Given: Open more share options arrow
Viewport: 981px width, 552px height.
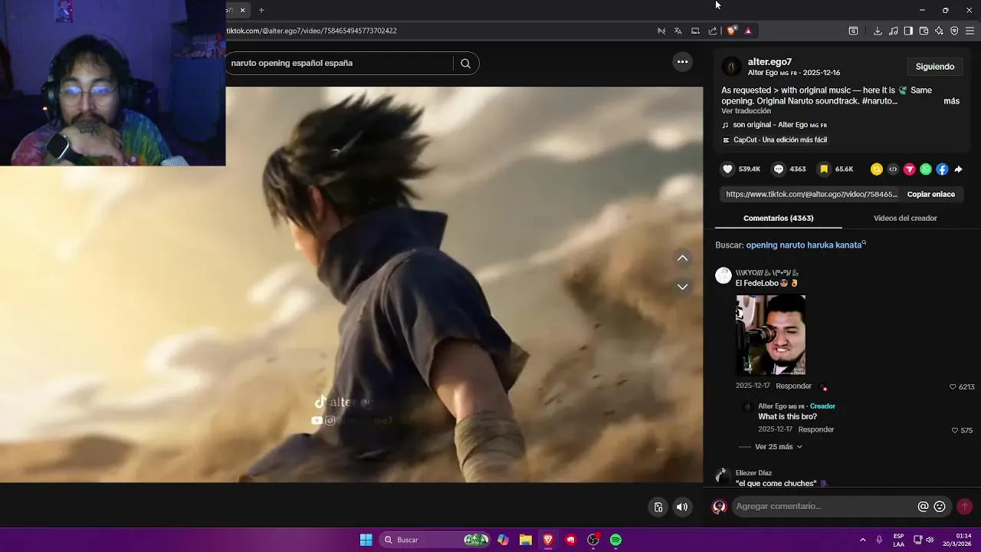Looking at the screenshot, I should pos(958,169).
